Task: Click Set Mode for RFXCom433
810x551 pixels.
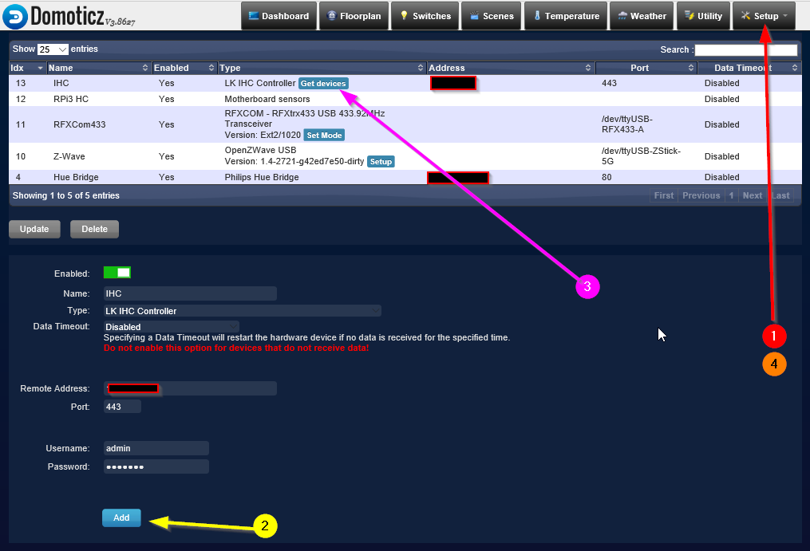Action: pos(324,136)
